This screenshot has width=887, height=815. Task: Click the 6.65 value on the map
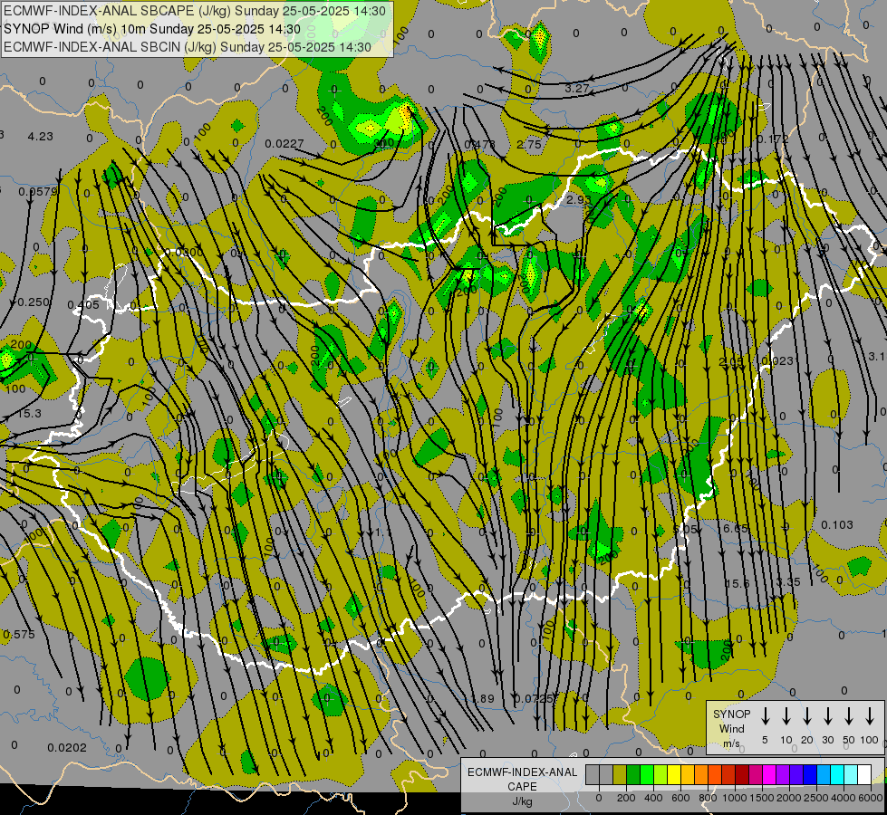736,528
